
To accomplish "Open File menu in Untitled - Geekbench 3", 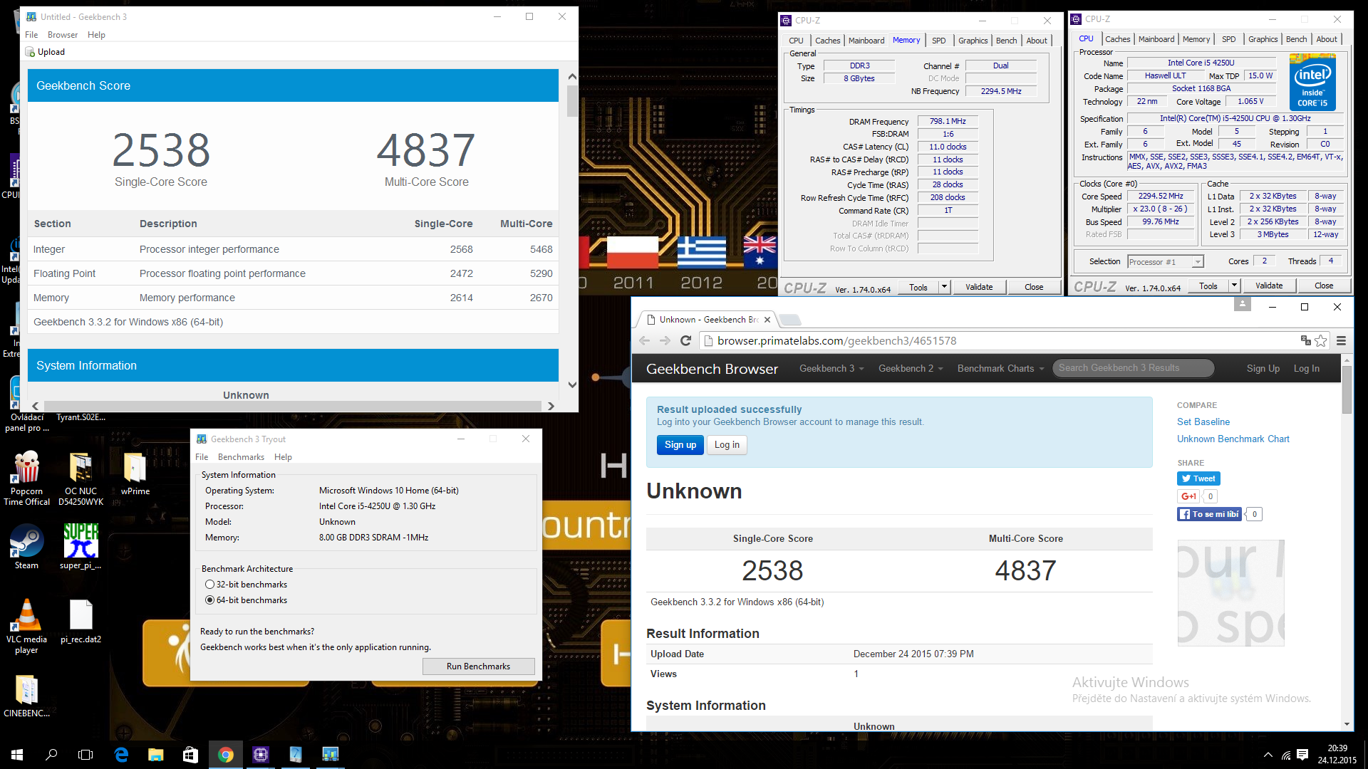I will [x=31, y=35].
